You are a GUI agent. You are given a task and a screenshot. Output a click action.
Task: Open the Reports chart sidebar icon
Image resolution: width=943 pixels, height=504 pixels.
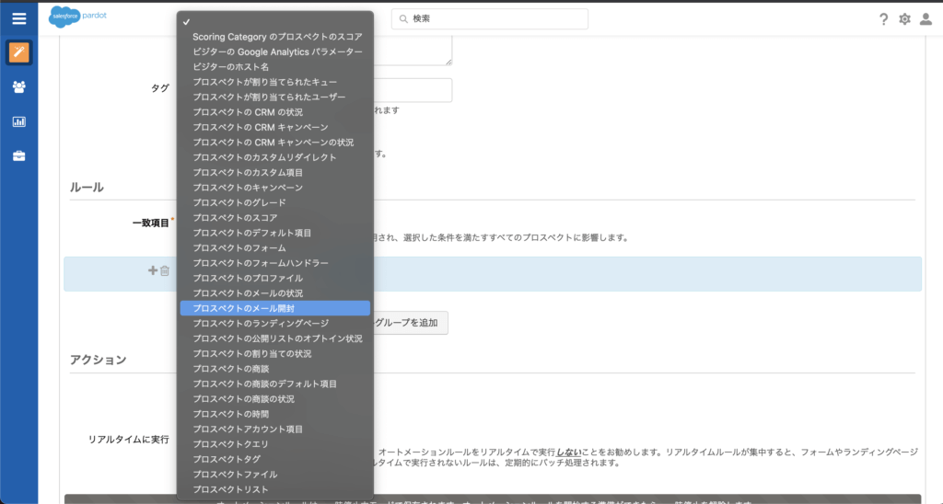(18, 121)
